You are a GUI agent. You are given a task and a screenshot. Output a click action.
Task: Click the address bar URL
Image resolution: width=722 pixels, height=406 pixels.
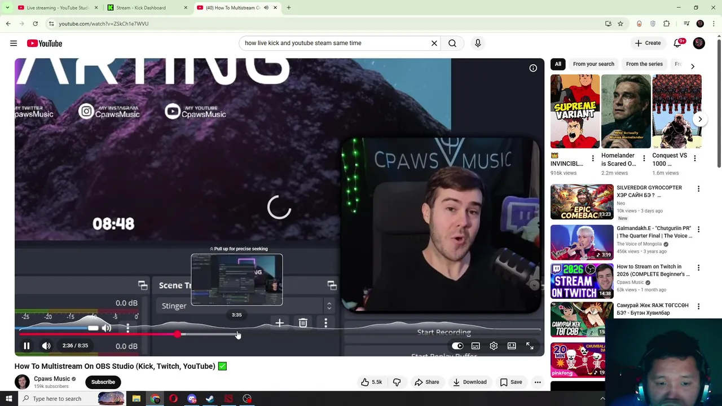(x=104, y=24)
